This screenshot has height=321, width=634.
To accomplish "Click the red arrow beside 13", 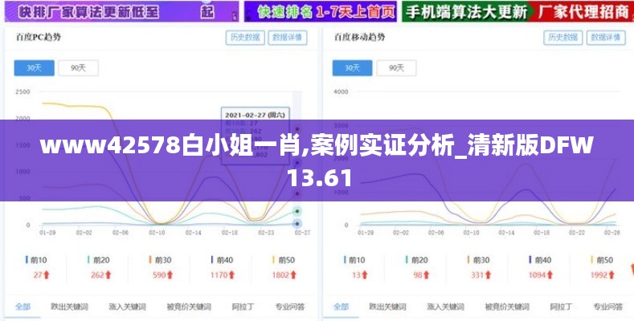I will 365,275.
